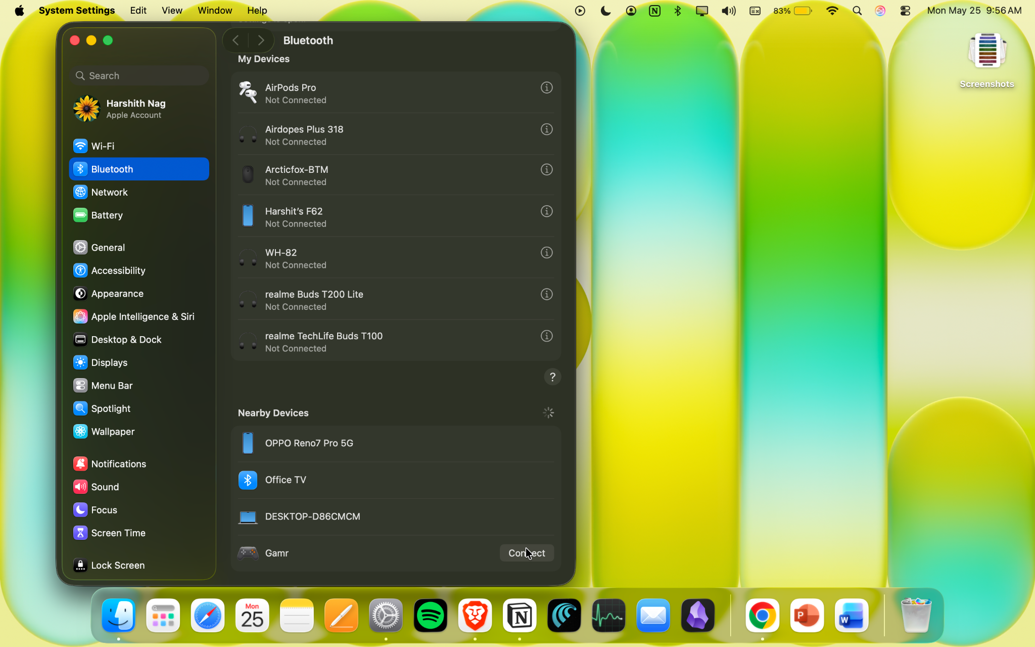Open Focus settings

(139, 510)
